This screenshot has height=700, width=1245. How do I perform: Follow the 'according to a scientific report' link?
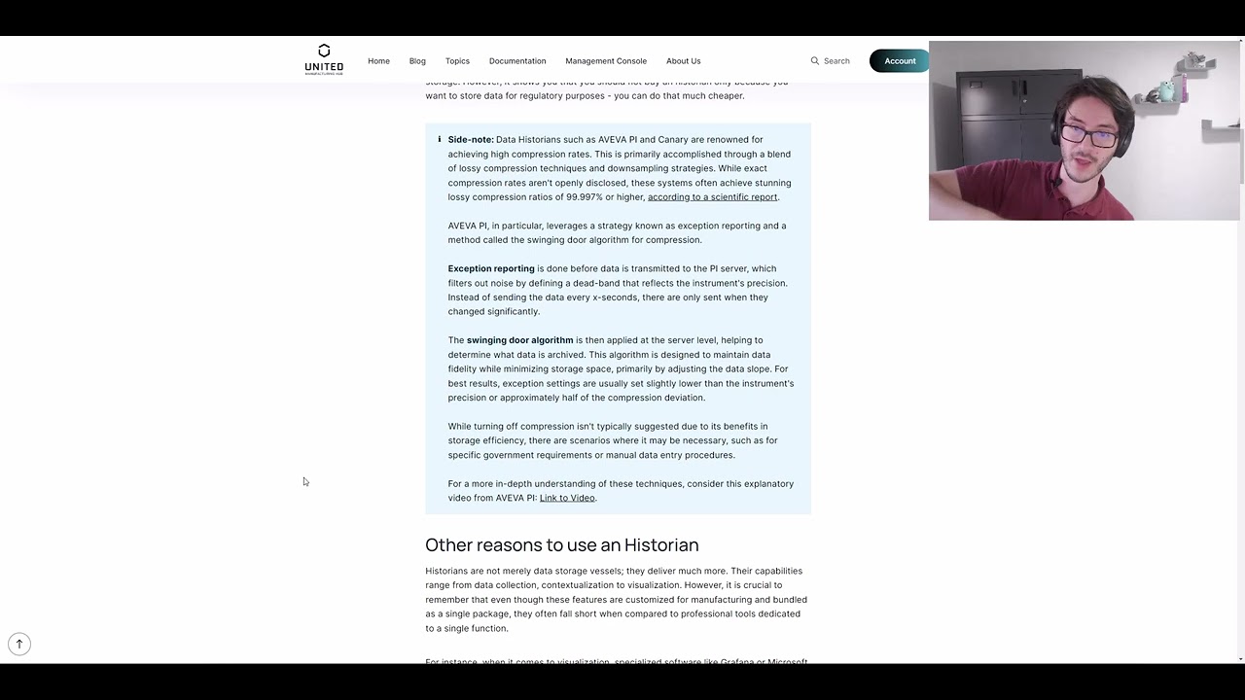point(713,196)
